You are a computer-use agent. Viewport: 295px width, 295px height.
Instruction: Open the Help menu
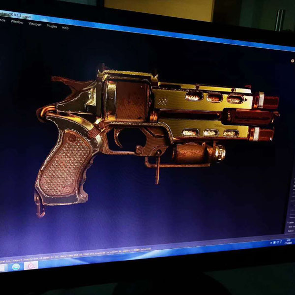click(65, 28)
